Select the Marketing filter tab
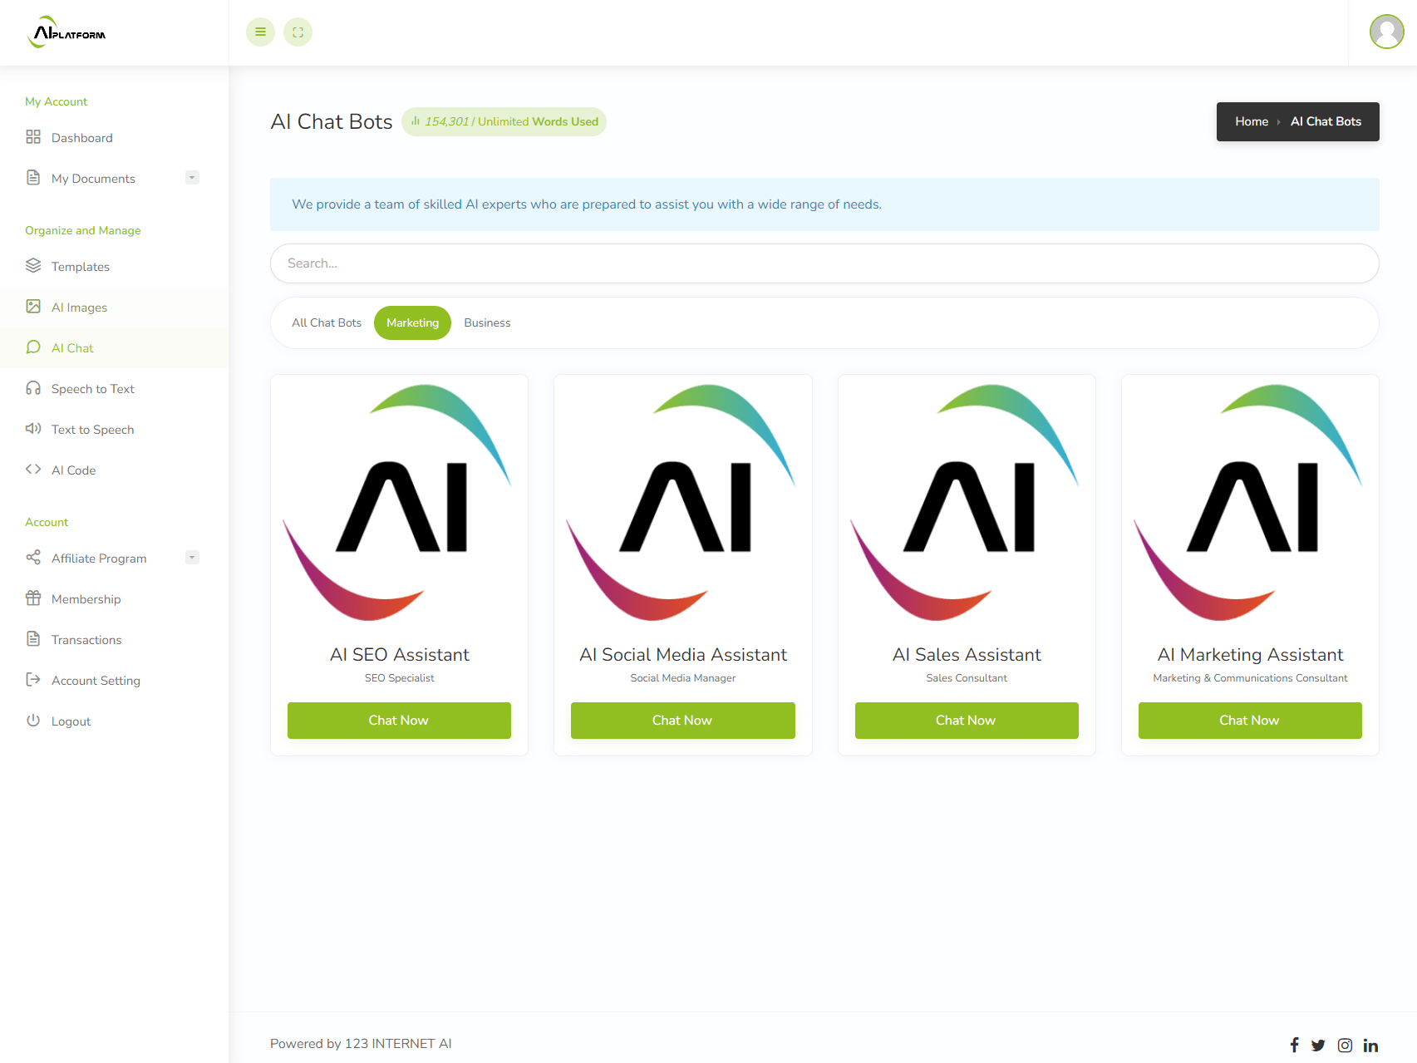 pos(412,322)
